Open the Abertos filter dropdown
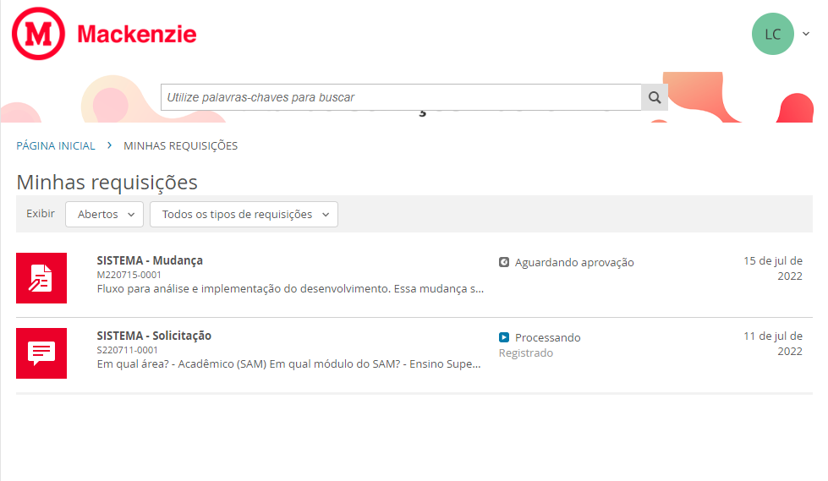 pos(104,214)
